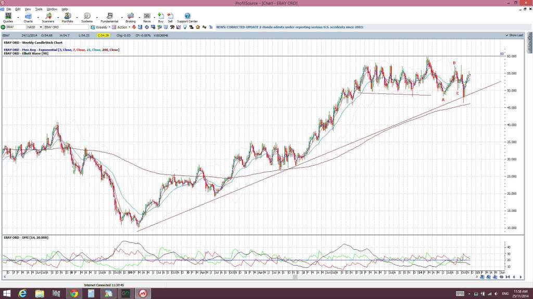Screen dimensions: 533x299
Task: Click the taskbar clock showing 11:58 AM
Action: 521,294
